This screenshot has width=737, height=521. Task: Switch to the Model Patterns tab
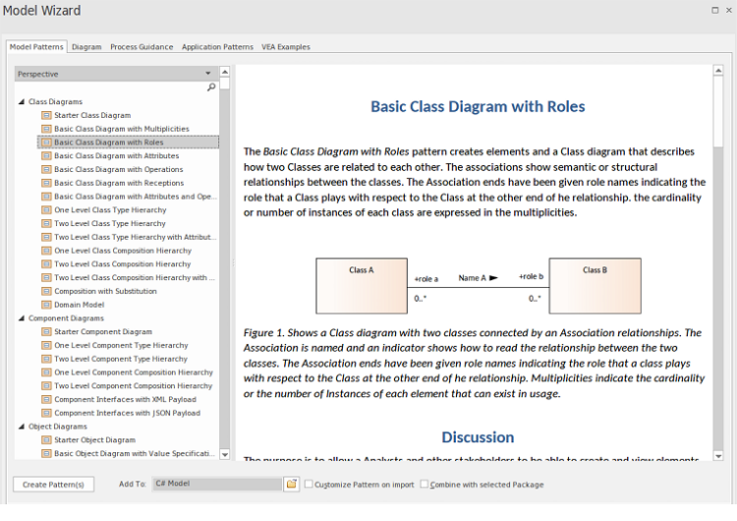pyautogui.click(x=36, y=46)
